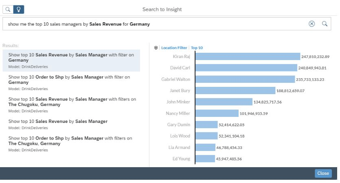Click the cube model icon above chart
340x183 pixels.
(156, 48)
